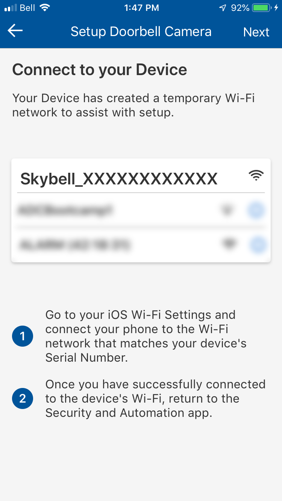
Task: Tap the blue info circle on first blurred network
Action: coord(256,211)
